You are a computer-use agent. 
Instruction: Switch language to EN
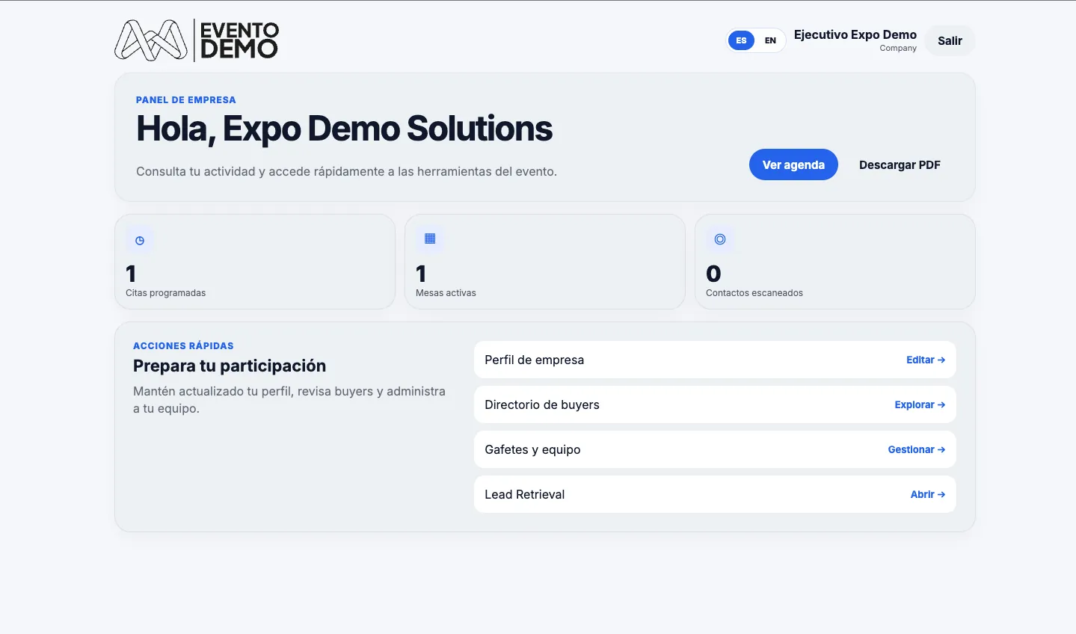click(x=770, y=40)
